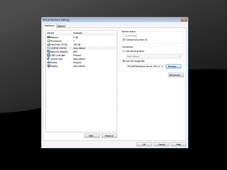
Task: Switch to the Options tab
Action: coord(61,26)
